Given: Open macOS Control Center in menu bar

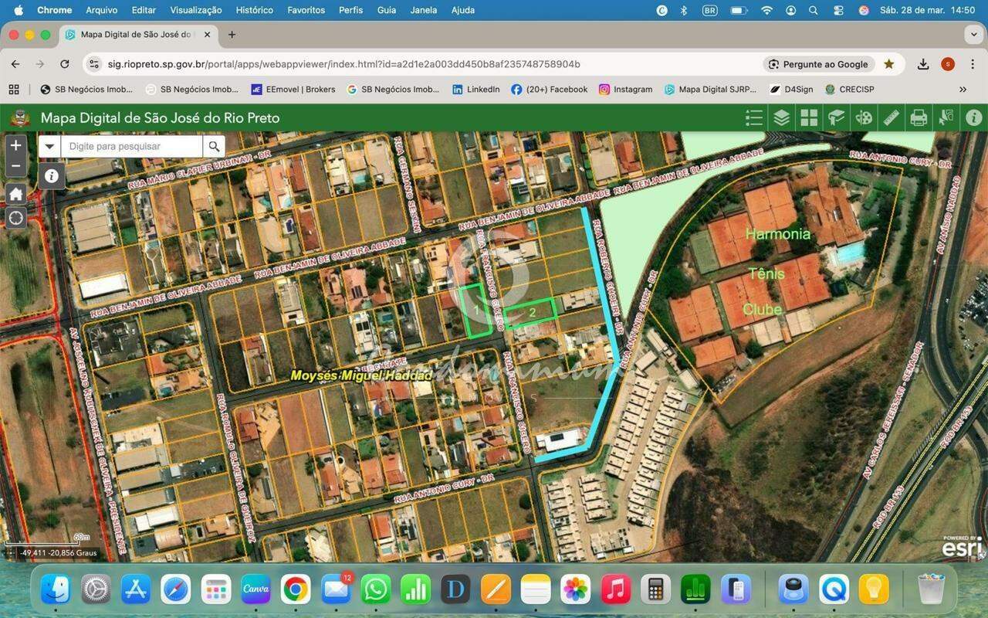Looking at the screenshot, I should (x=838, y=10).
